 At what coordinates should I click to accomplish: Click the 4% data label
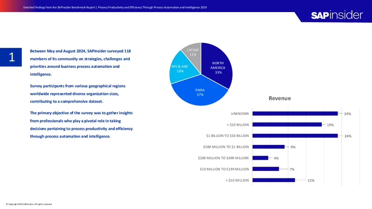(x=276, y=158)
